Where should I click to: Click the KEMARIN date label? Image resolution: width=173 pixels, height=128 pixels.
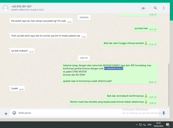point(84,18)
